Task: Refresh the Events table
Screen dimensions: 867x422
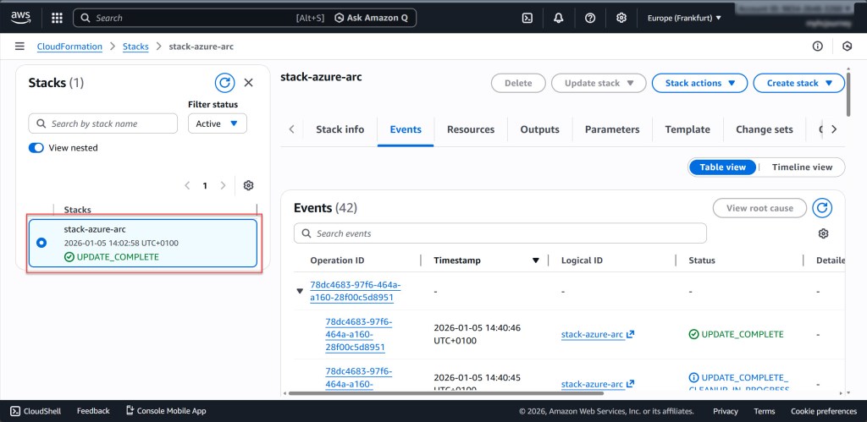Action: click(821, 208)
